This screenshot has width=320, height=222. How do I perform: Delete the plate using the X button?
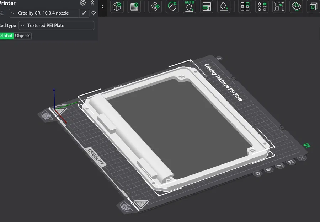pyautogui.click(x=302, y=158)
